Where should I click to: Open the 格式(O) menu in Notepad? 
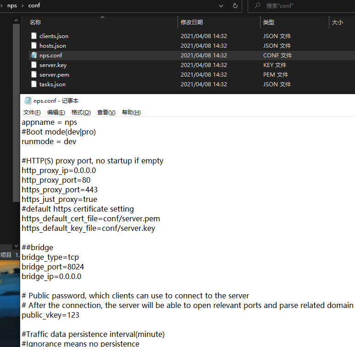[81, 112]
